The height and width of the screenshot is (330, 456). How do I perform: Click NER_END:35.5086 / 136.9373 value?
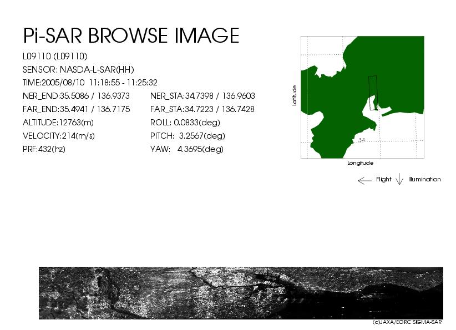coord(76,95)
